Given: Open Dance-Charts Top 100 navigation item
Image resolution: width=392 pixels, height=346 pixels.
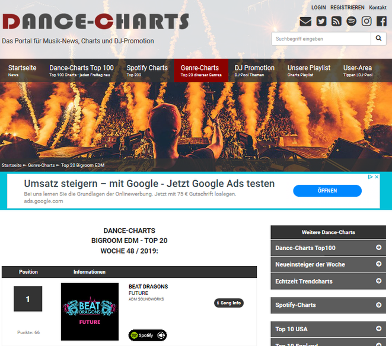Looking at the screenshot, I should 81,71.
